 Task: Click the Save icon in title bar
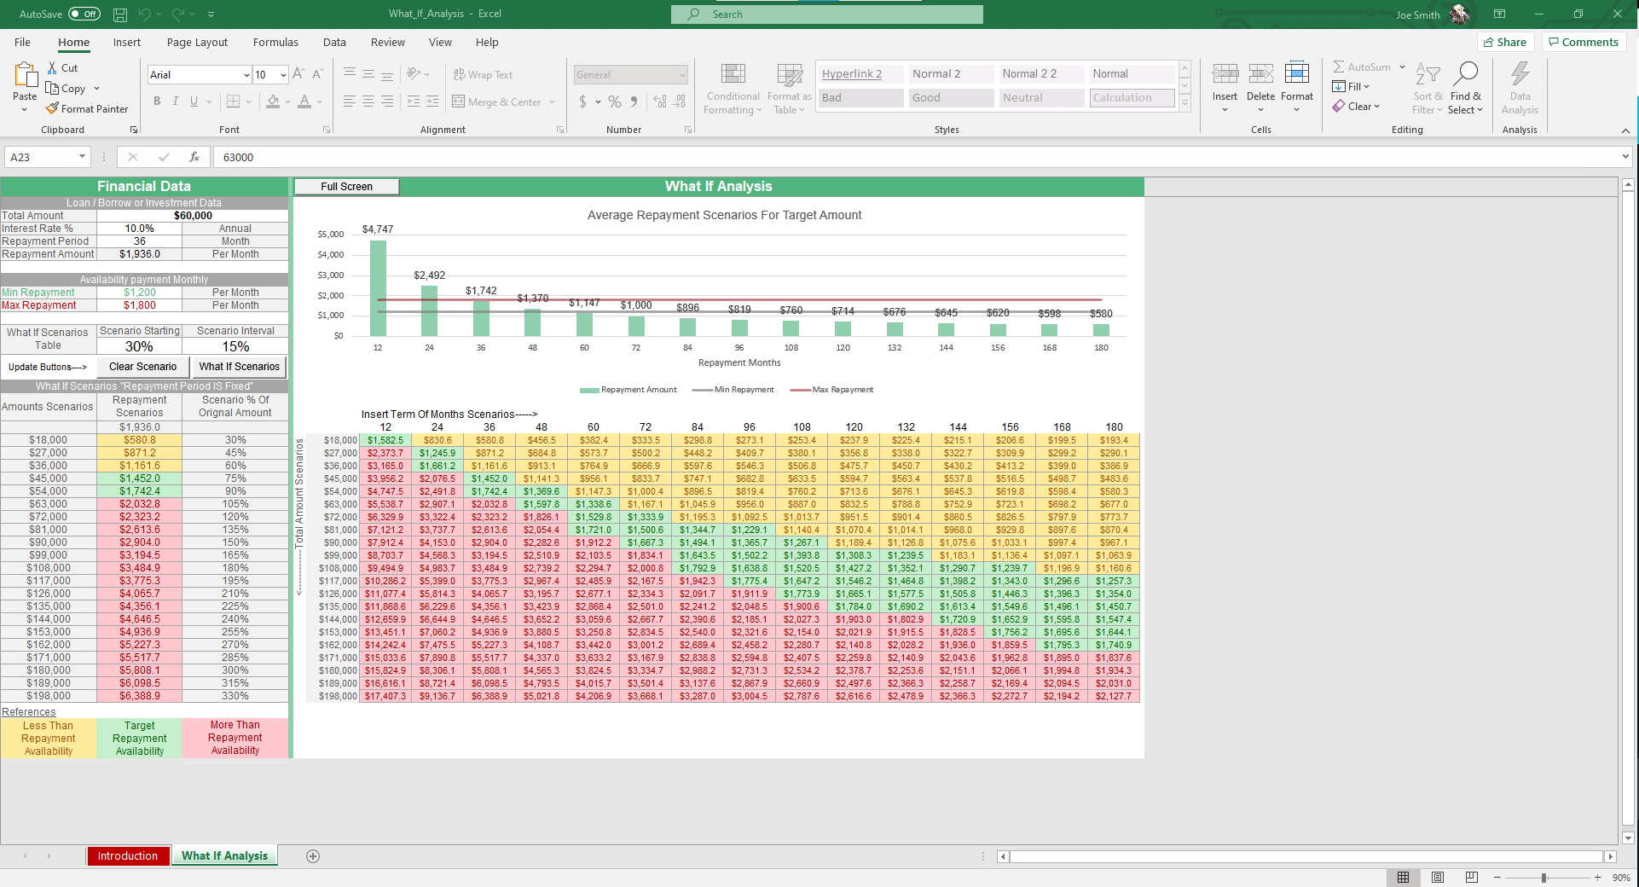[x=120, y=14]
